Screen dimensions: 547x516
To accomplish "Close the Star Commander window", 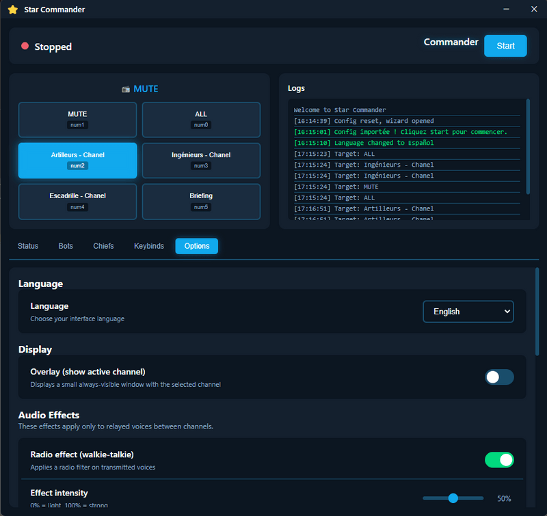I will coord(534,9).
